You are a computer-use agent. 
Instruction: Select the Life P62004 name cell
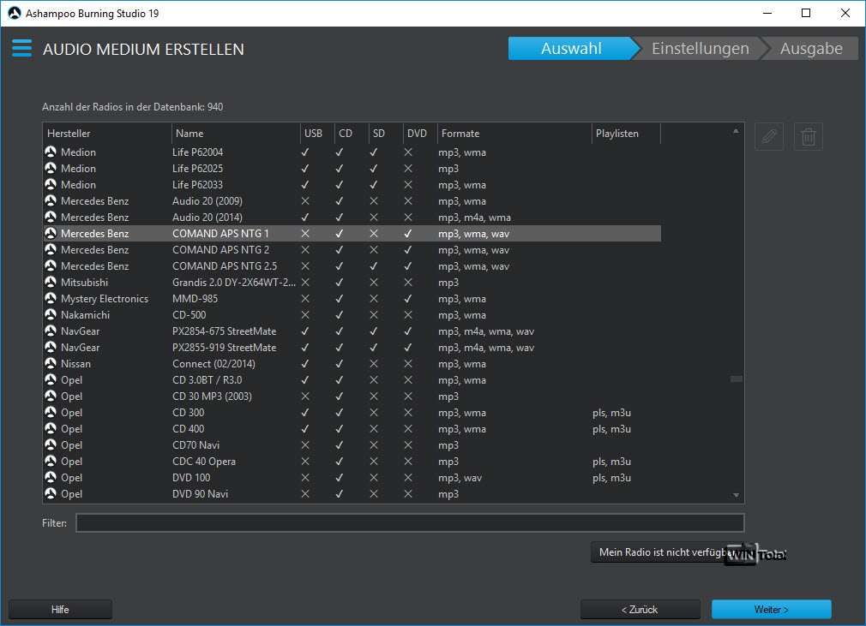coord(198,152)
